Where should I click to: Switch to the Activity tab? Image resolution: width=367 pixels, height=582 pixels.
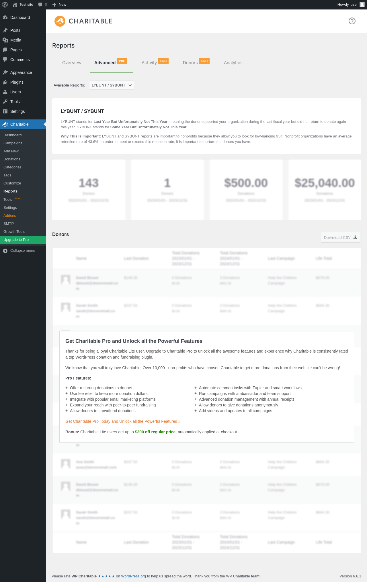[149, 63]
